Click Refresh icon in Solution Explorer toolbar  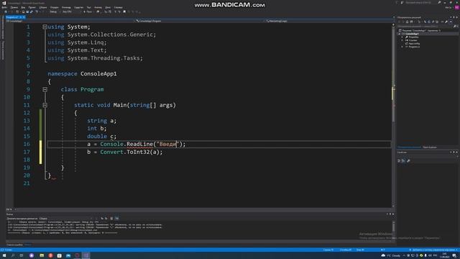(429, 22)
